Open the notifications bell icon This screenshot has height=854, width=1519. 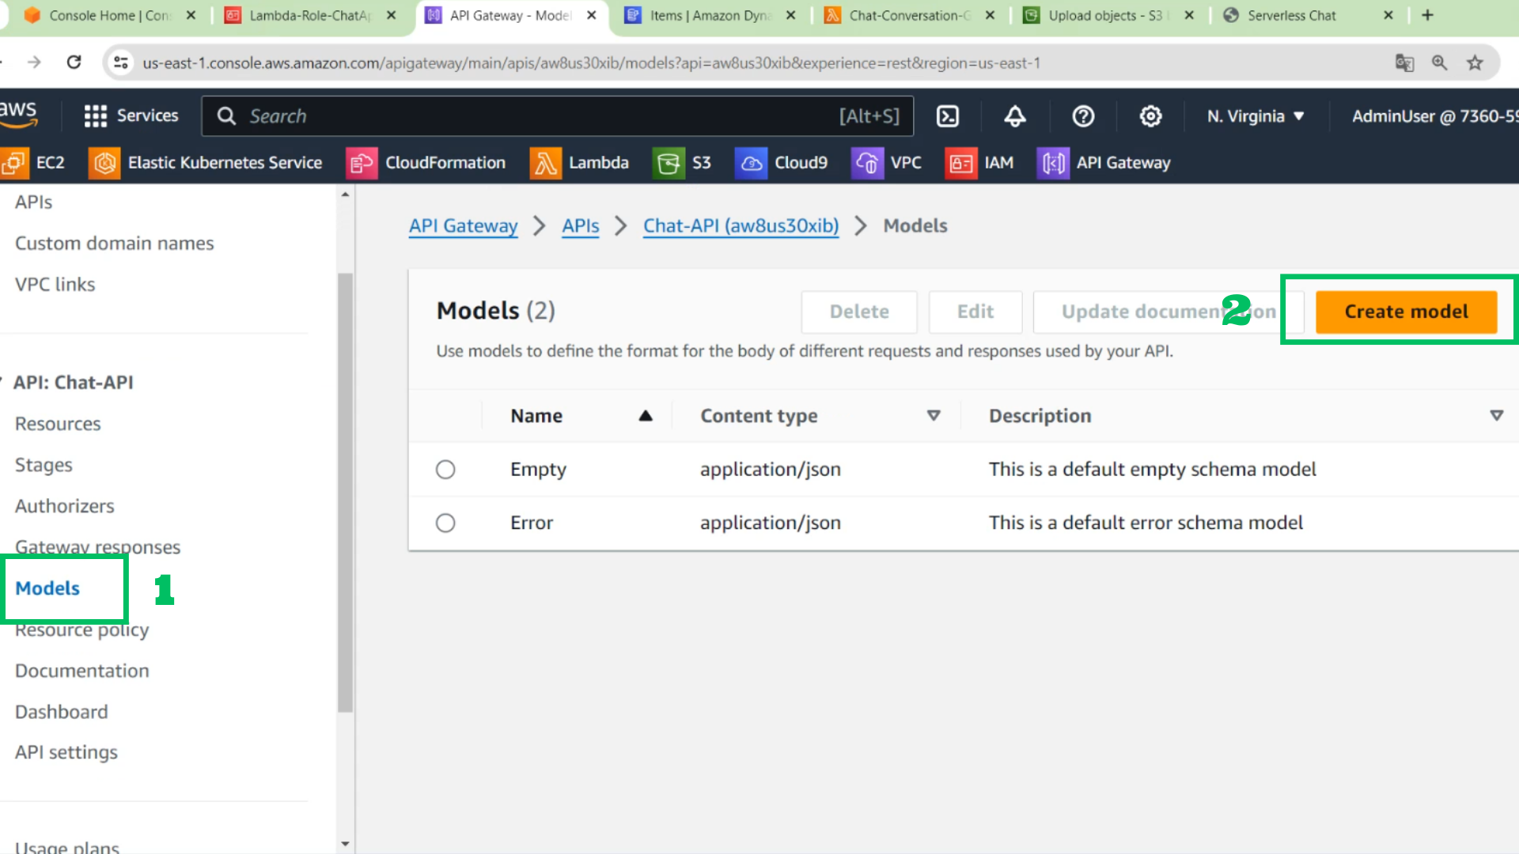[x=1015, y=116]
